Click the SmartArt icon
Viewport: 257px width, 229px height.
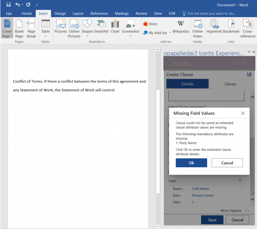coord(101,26)
